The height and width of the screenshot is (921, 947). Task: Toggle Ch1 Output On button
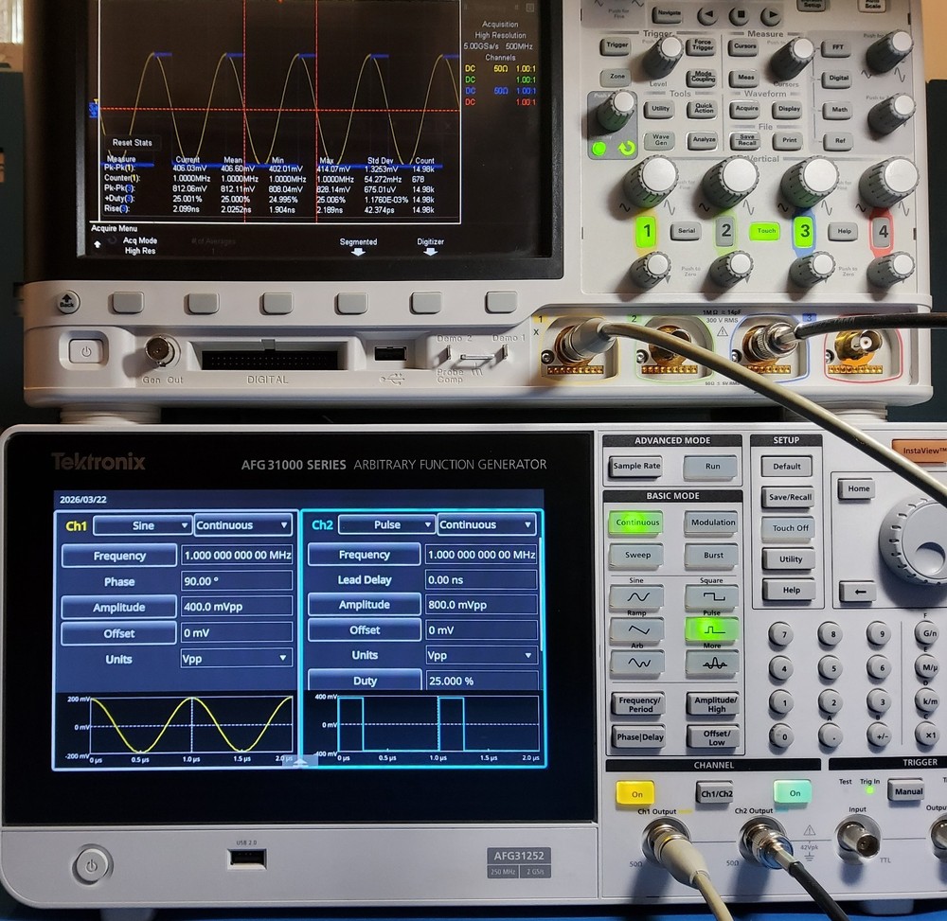636,793
